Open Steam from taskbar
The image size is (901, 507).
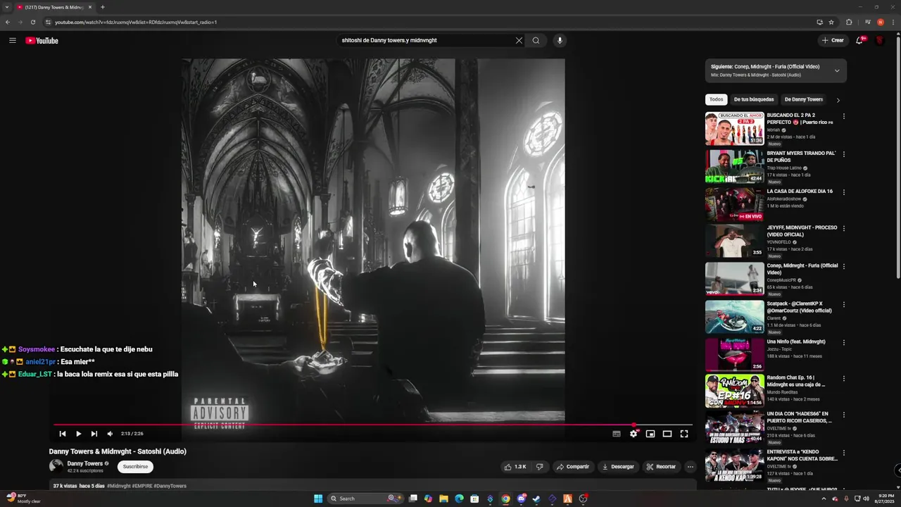point(536,499)
